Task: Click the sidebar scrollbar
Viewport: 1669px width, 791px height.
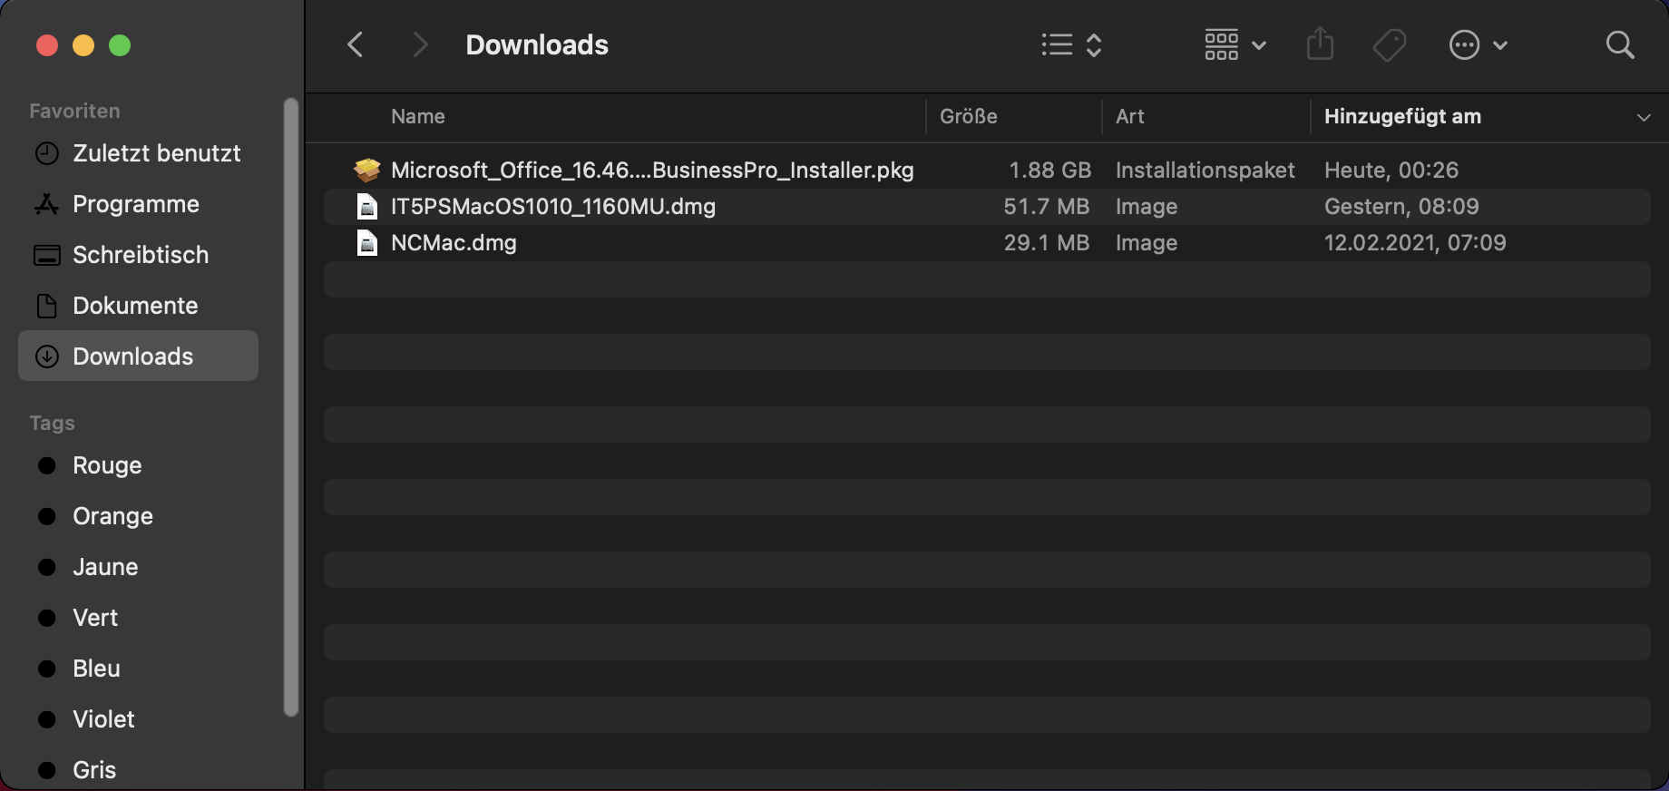Action: click(x=290, y=408)
